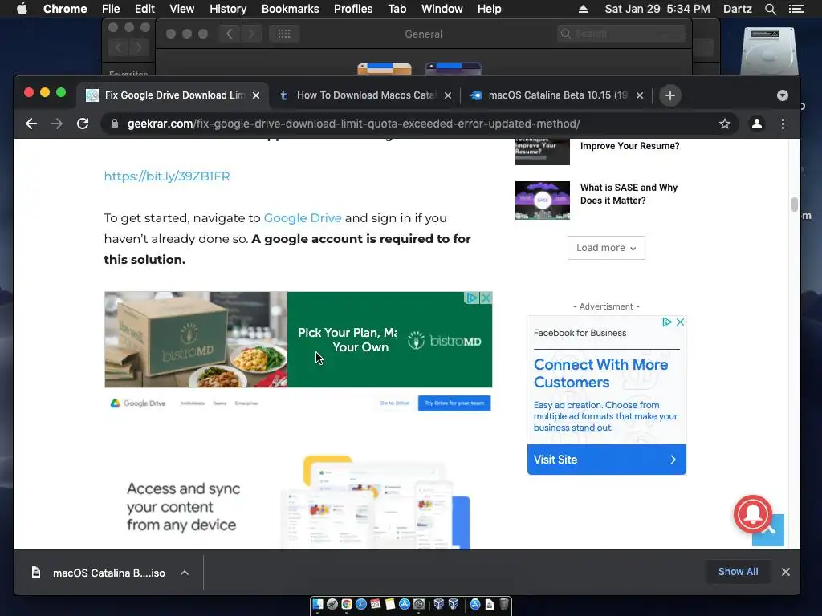Viewport: 822px width, 616px height.
Task: Open the bistroMD banner advertisement
Action: click(298, 339)
